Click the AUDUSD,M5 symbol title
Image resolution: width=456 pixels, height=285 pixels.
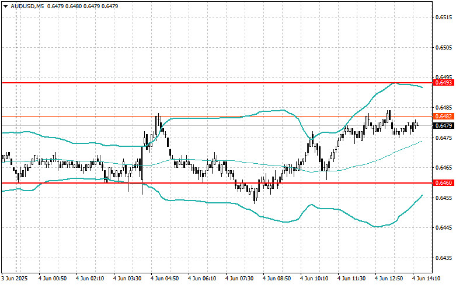point(27,6)
